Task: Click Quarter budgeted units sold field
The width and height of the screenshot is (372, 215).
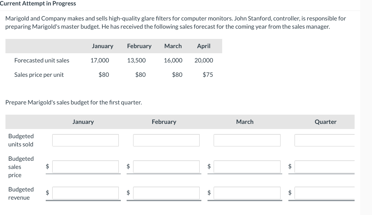Action: 325,140
